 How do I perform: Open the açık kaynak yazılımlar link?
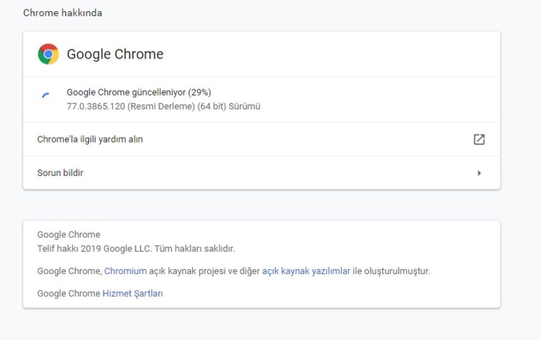(x=307, y=271)
